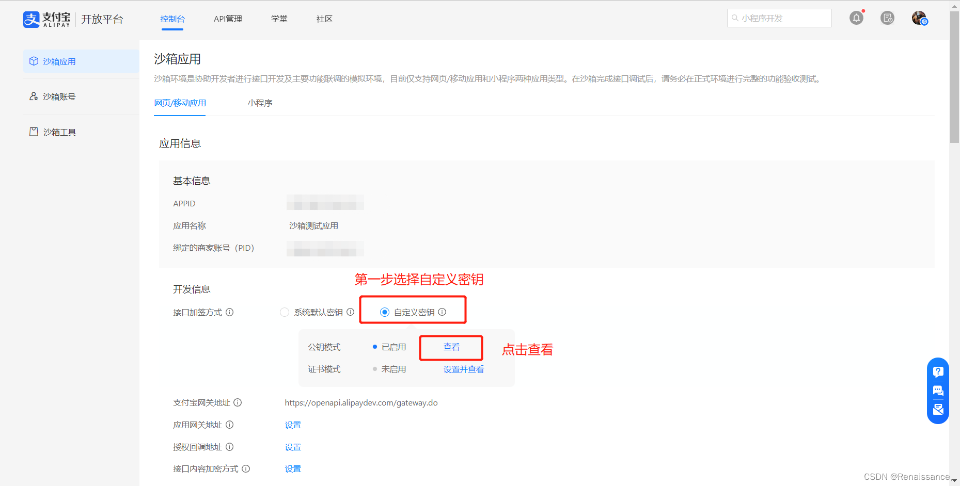The width and height of the screenshot is (960, 486).
Task: Open the 学堂 top menu
Action: pyautogui.click(x=279, y=19)
